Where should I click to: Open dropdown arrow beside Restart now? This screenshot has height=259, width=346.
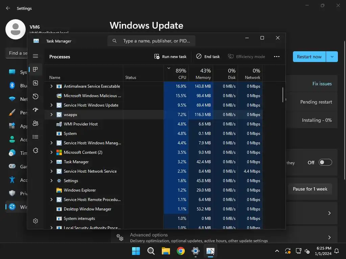pyautogui.click(x=332, y=57)
